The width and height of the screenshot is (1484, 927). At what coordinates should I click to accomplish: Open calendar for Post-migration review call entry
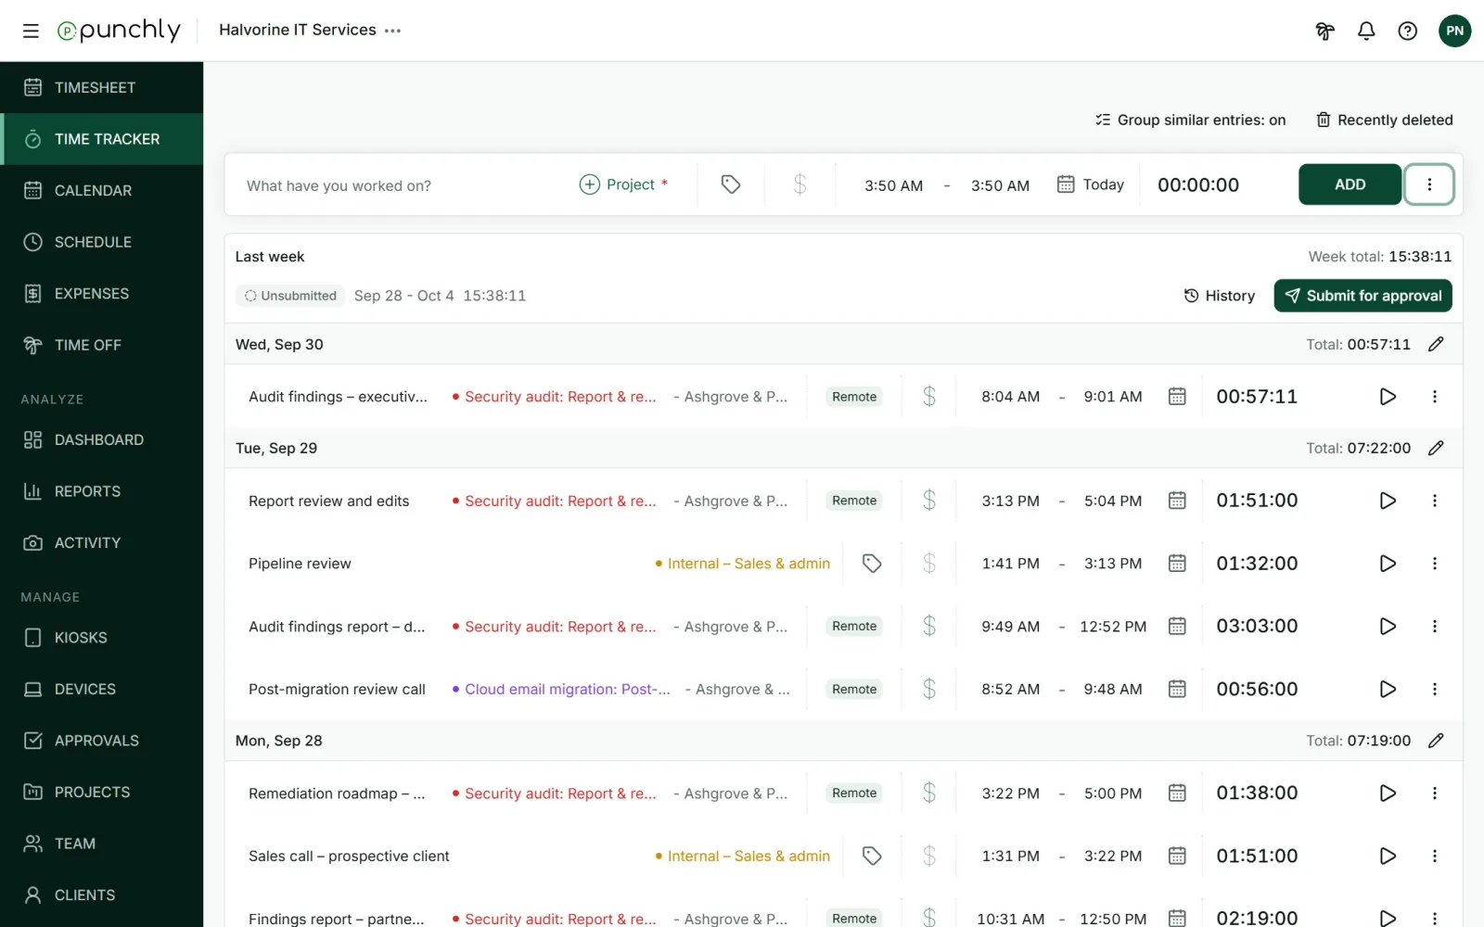pyautogui.click(x=1177, y=690)
